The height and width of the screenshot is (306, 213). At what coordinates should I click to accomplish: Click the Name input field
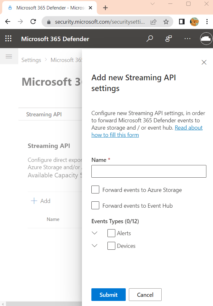pyautogui.click(x=149, y=171)
